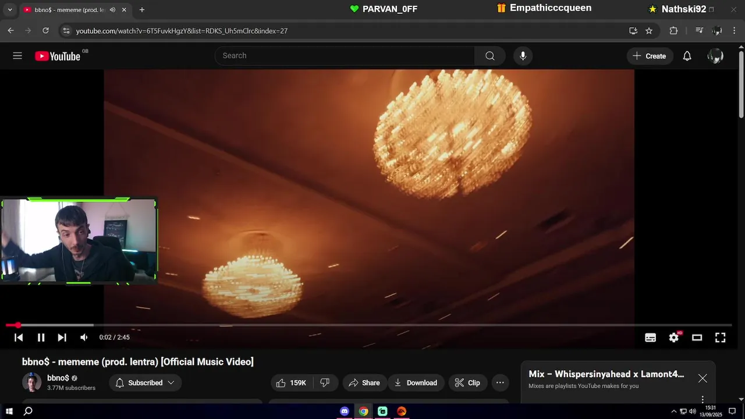The height and width of the screenshot is (419, 745).
Task: Share the video
Action: click(x=364, y=382)
